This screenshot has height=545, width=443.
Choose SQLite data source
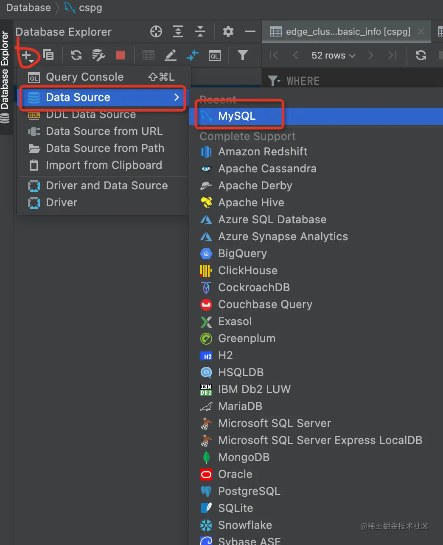tap(316, 508)
